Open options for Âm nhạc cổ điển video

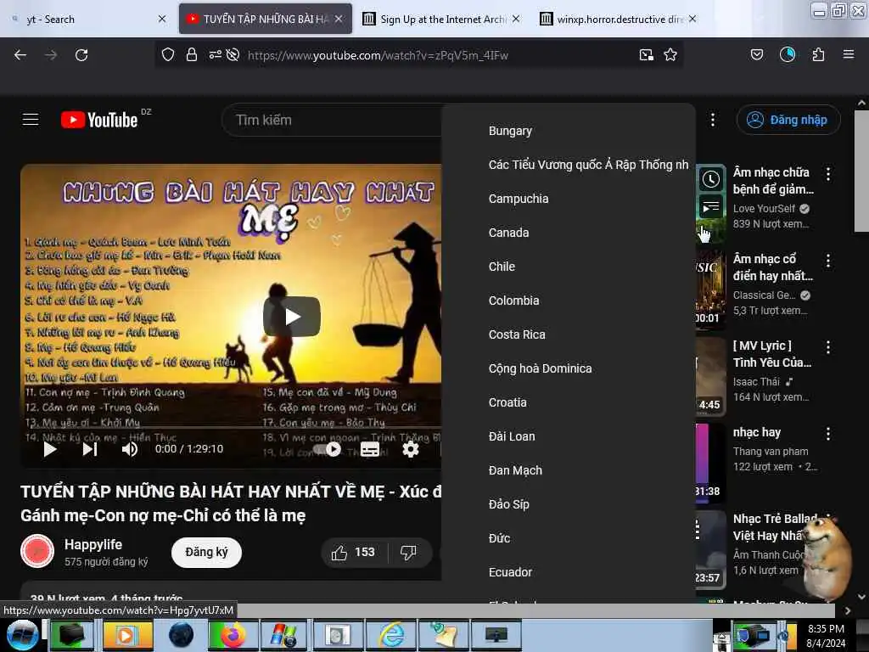coord(828,261)
